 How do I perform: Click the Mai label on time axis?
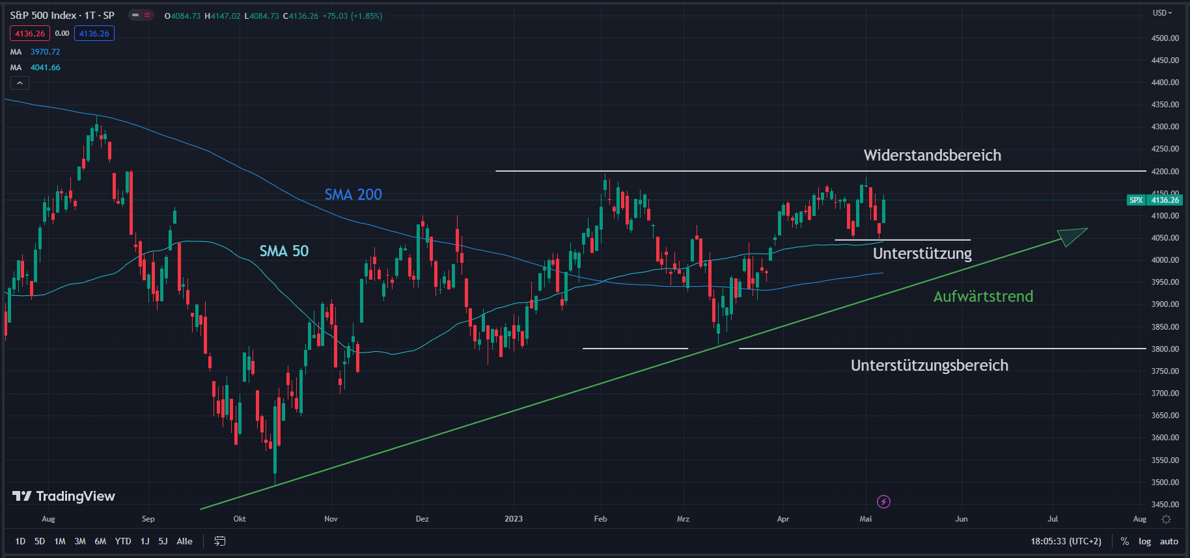(x=865, y=519)
